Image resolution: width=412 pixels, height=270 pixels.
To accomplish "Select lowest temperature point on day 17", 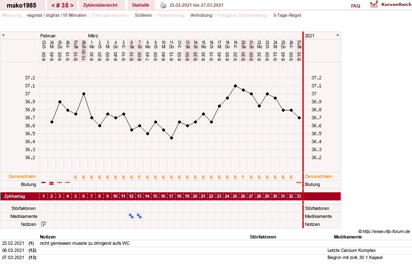I will [172, 138].
